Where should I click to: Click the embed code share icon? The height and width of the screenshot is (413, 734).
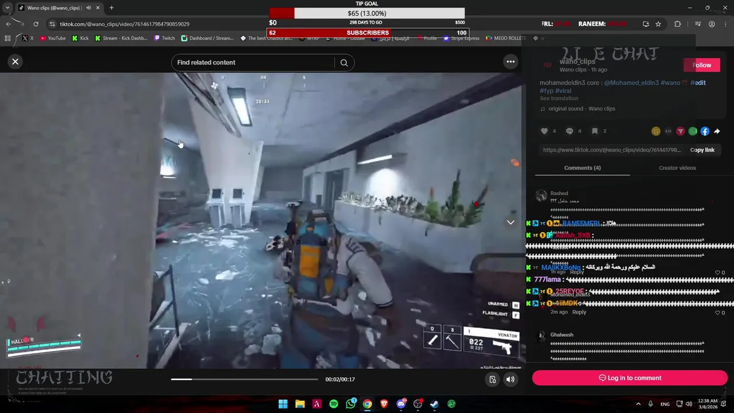pyautogui.click(x=668, y=131)
